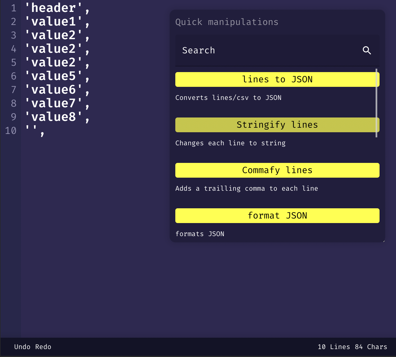
Task: Click the 'Quick manipulations' panel title
Action: tap(227, 22)
